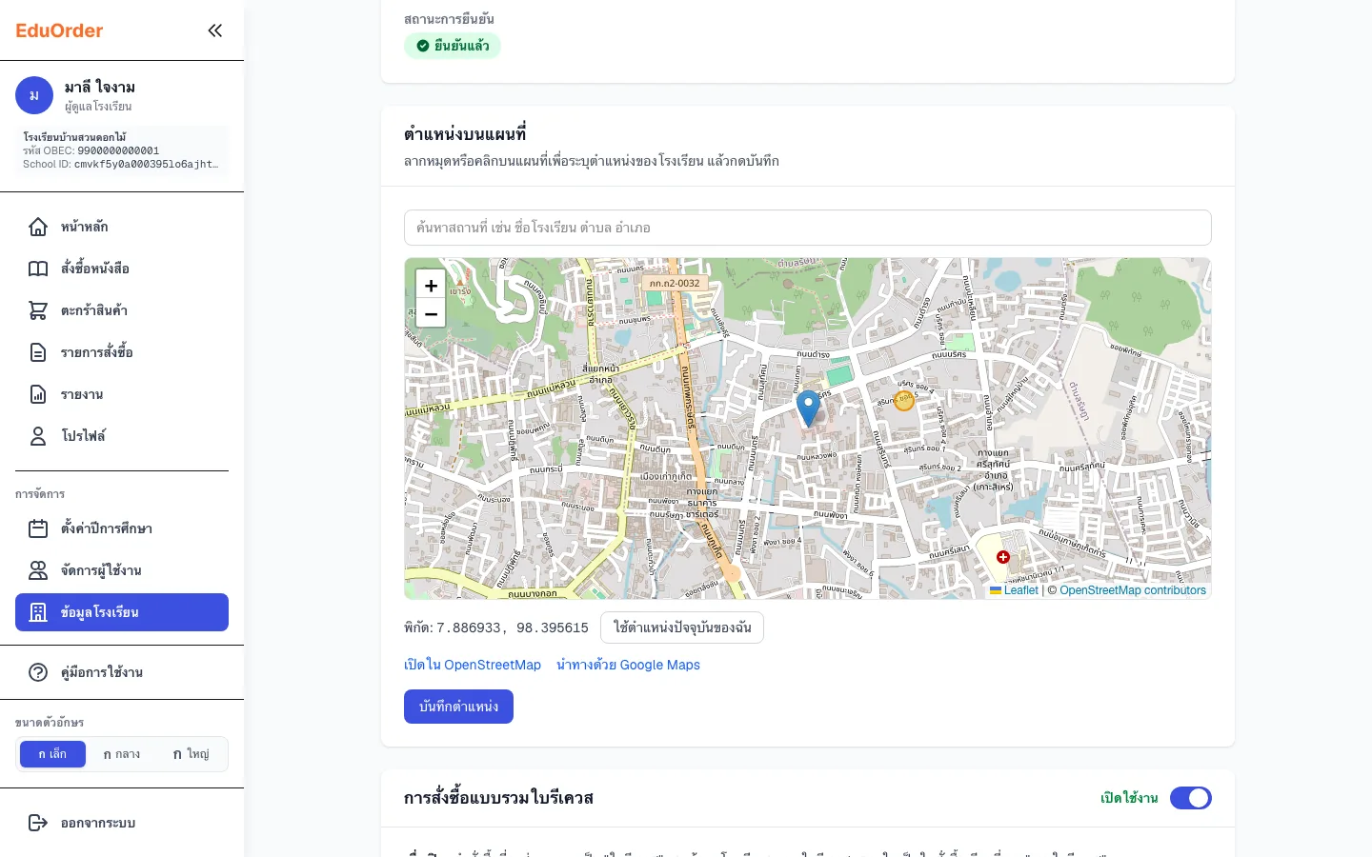Click the chart icon for รายงาน
The height and width of the screenshot is (857, 1372).
[38, 394]
